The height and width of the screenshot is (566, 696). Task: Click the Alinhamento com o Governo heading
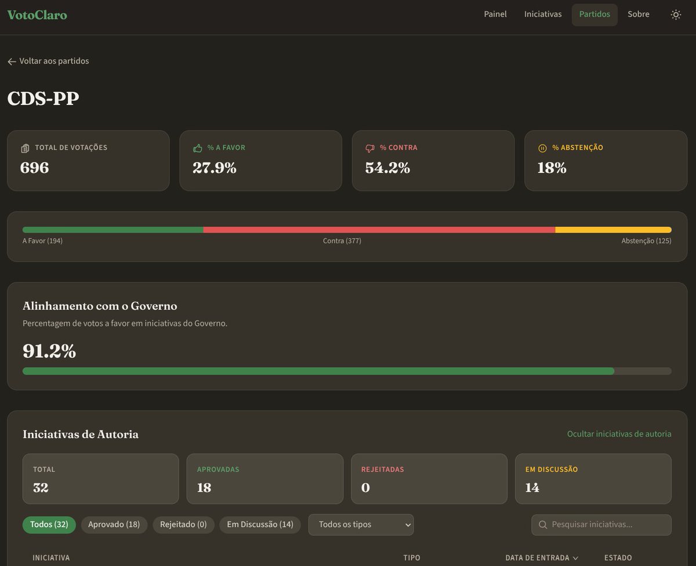point(100,306)
